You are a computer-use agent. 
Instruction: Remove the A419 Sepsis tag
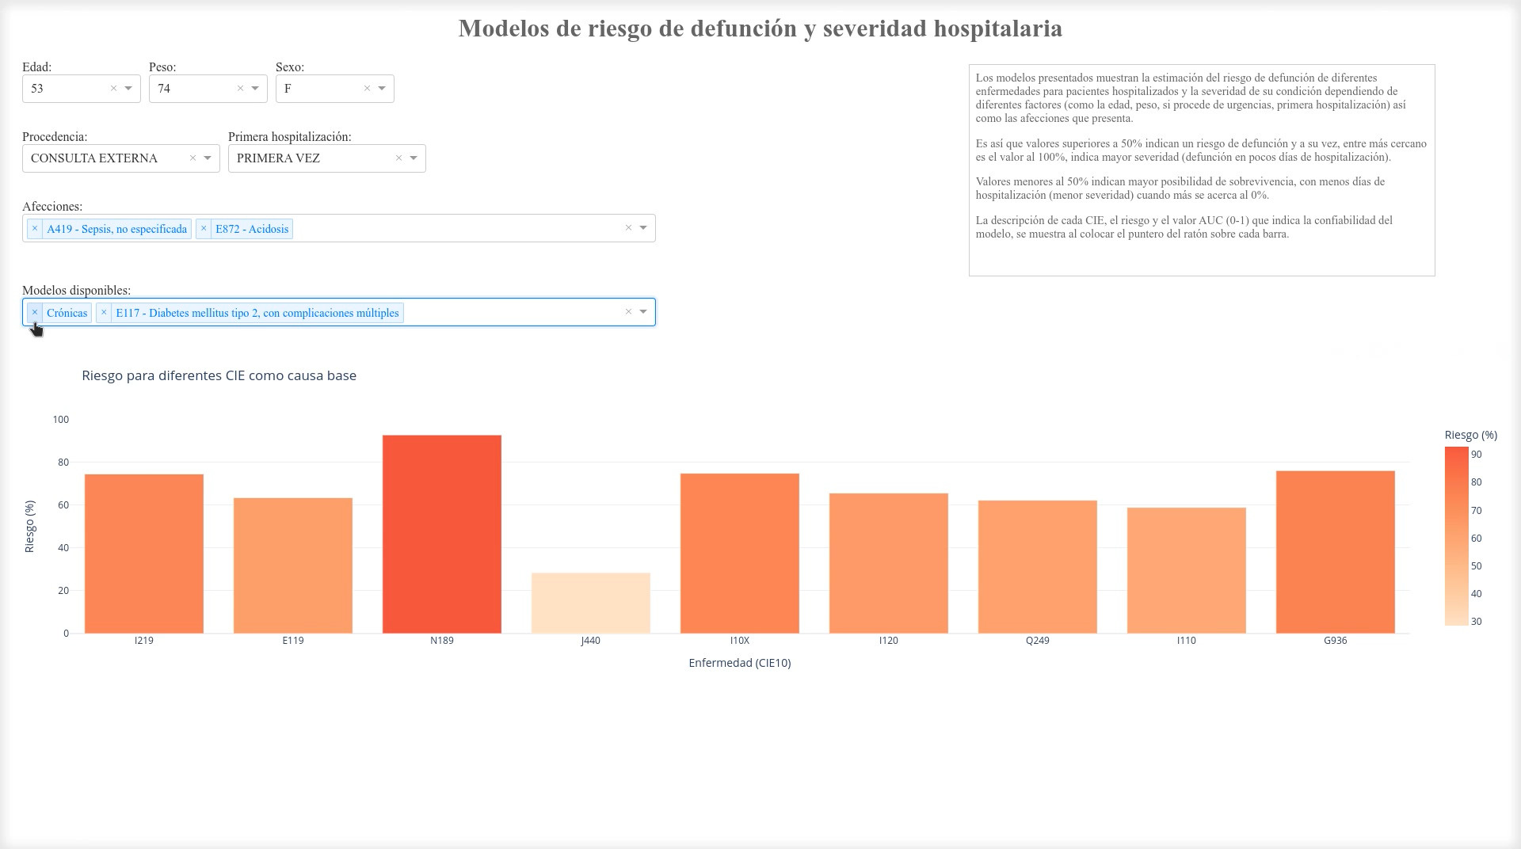[35, 229]
